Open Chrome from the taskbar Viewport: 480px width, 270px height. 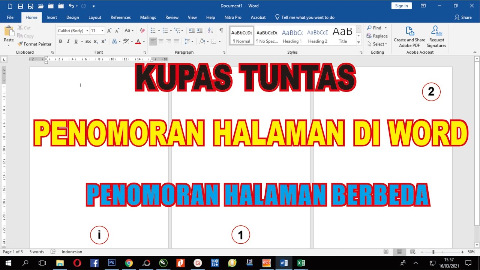129,263
